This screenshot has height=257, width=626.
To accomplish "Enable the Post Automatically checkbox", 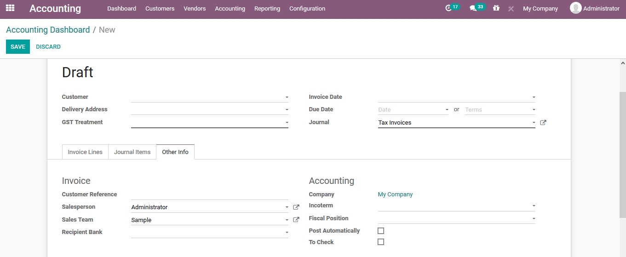I will coord(381,231).
